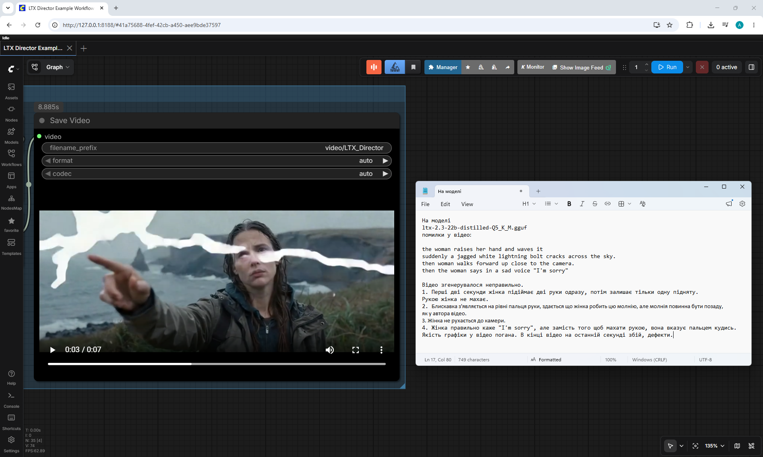Open the zoom level 135% dropdown
This screenshot has width=763, height=457.
pyautogui.click(x=715, y=446)
